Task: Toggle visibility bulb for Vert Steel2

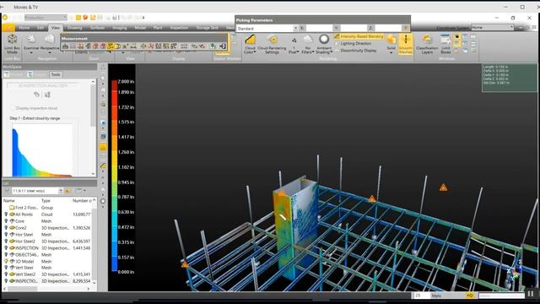Action: point(6,274)
